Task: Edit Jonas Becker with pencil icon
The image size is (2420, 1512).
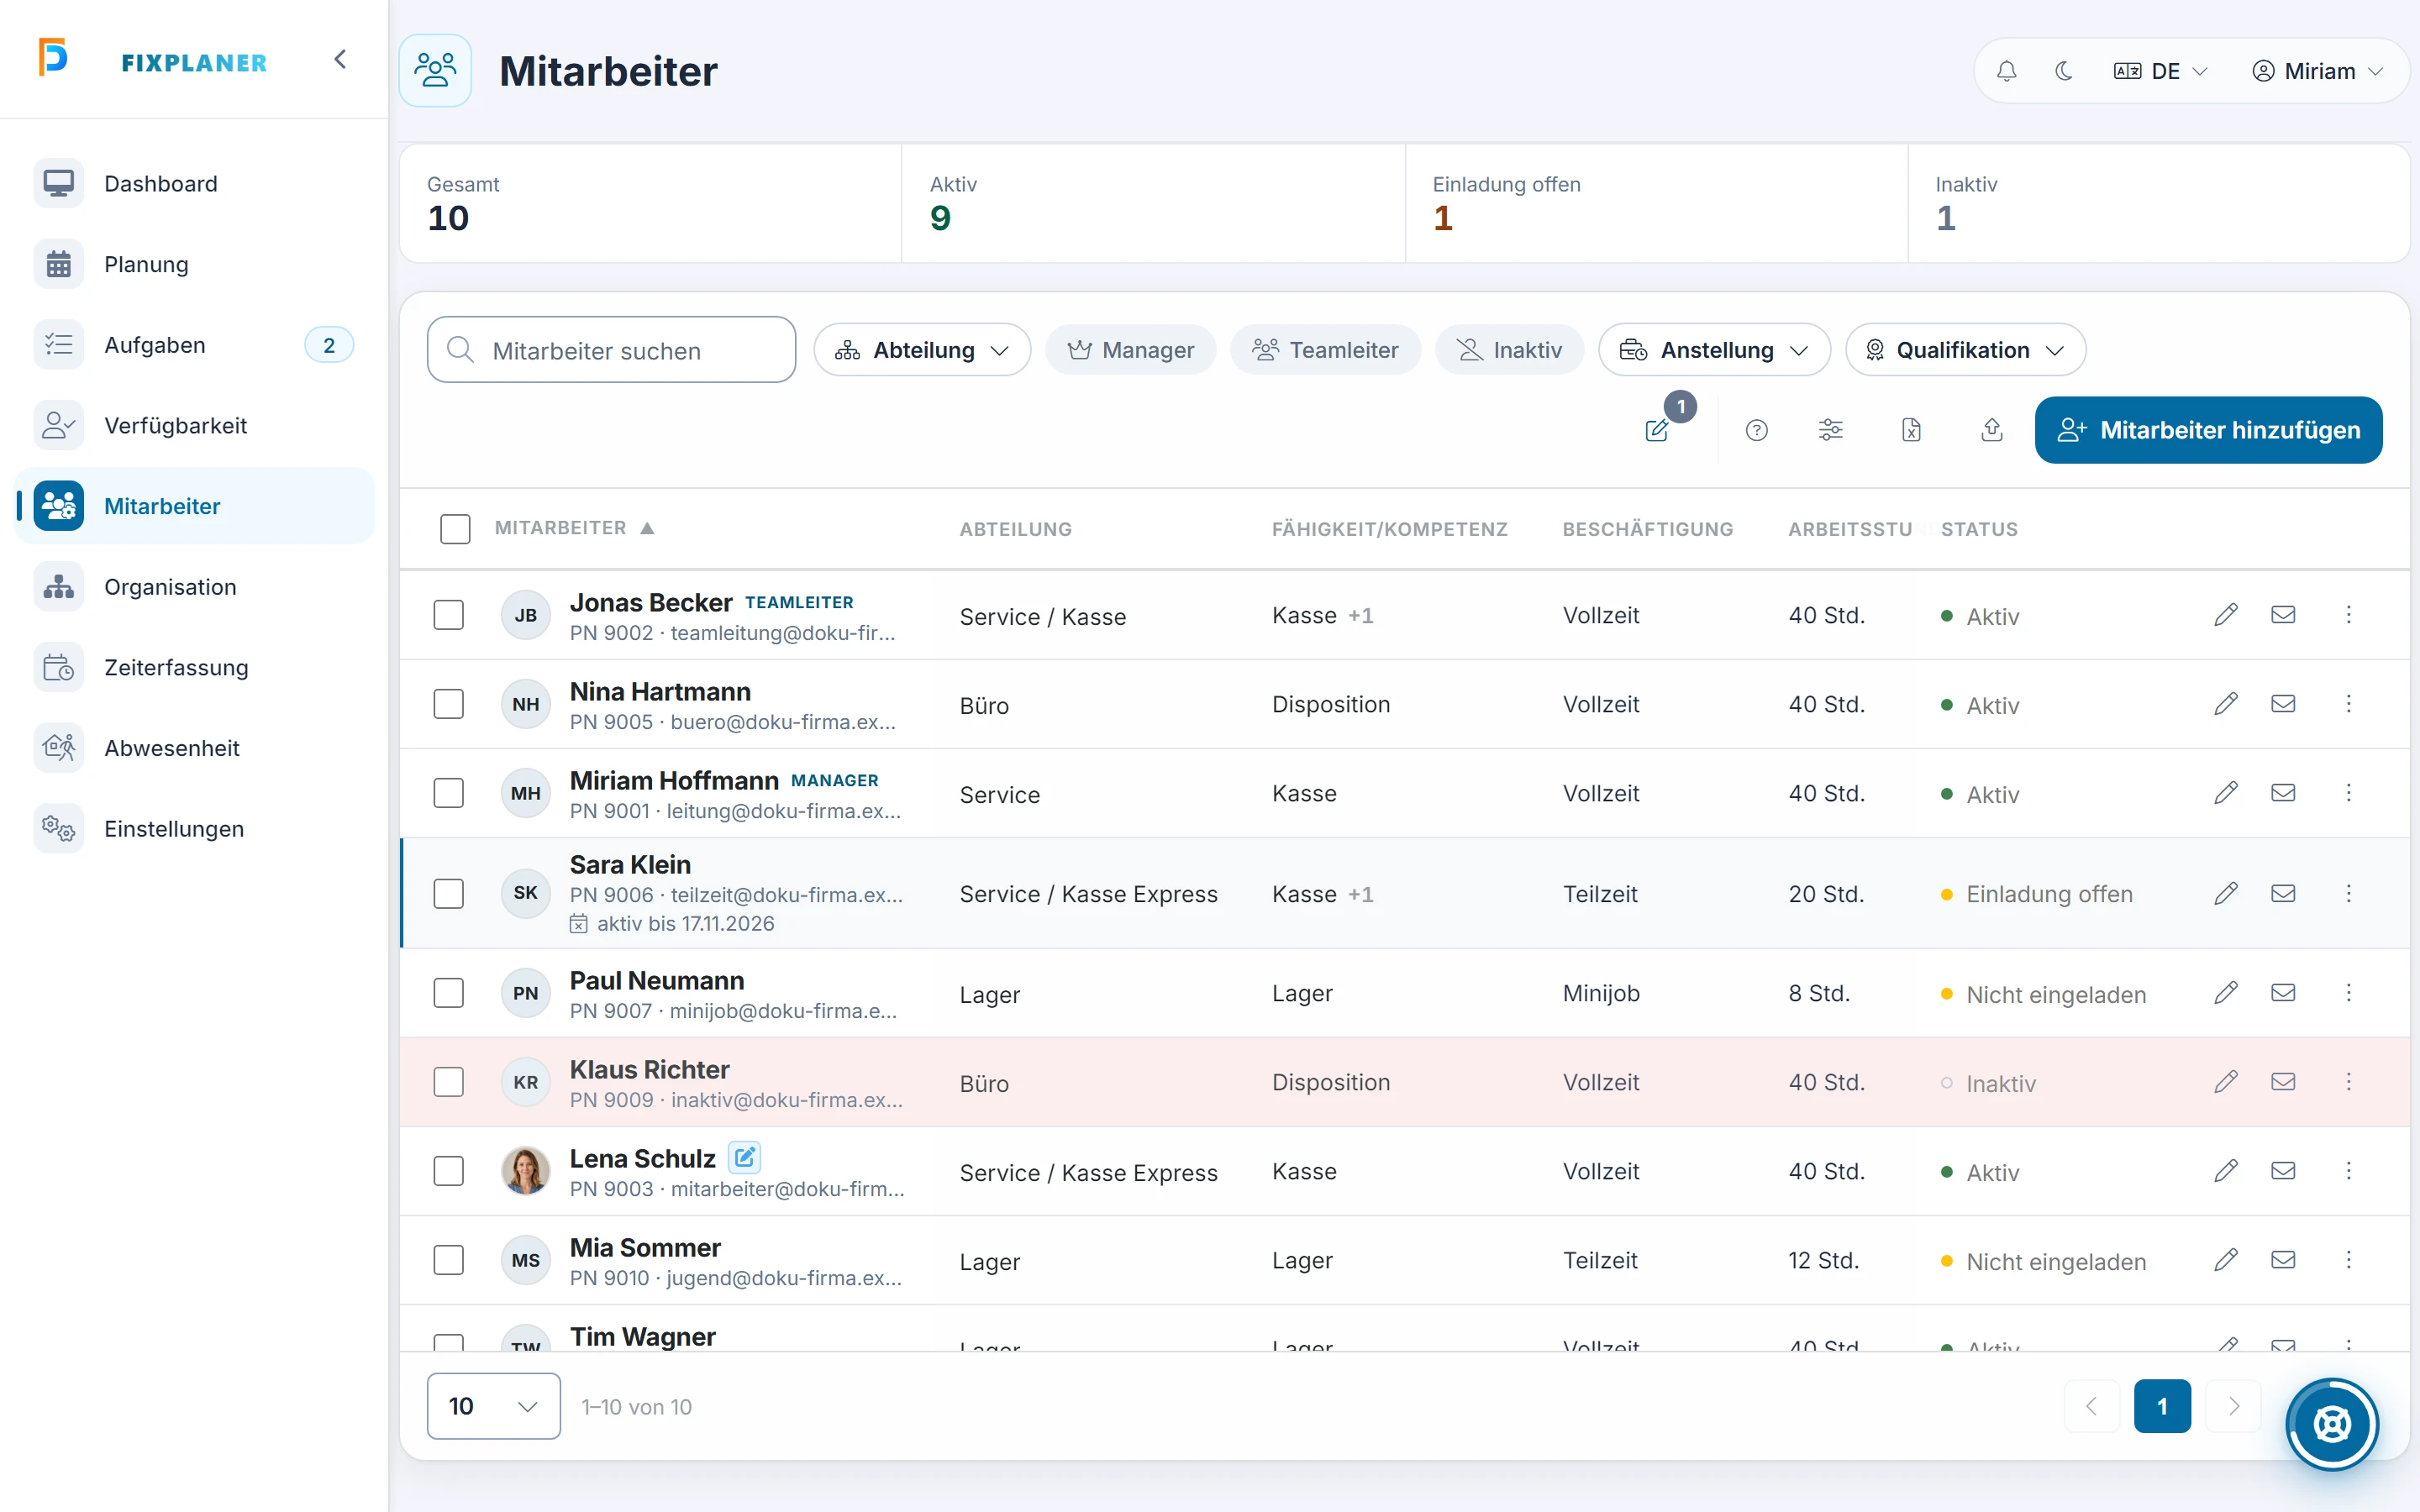Action: pos(2225,615)
